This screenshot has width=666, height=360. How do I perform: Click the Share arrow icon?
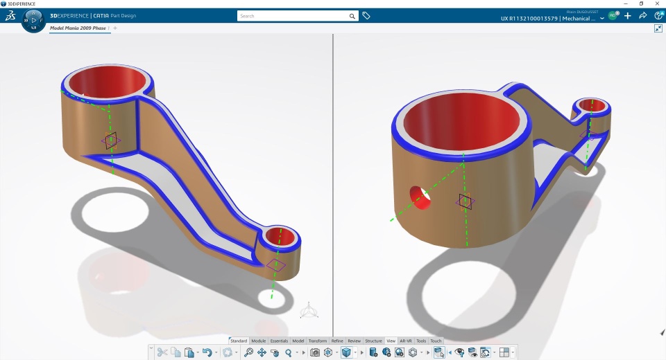643,16
